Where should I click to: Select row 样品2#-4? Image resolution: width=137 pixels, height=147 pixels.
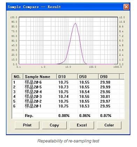pyautogui.click(x=68, y=92)
